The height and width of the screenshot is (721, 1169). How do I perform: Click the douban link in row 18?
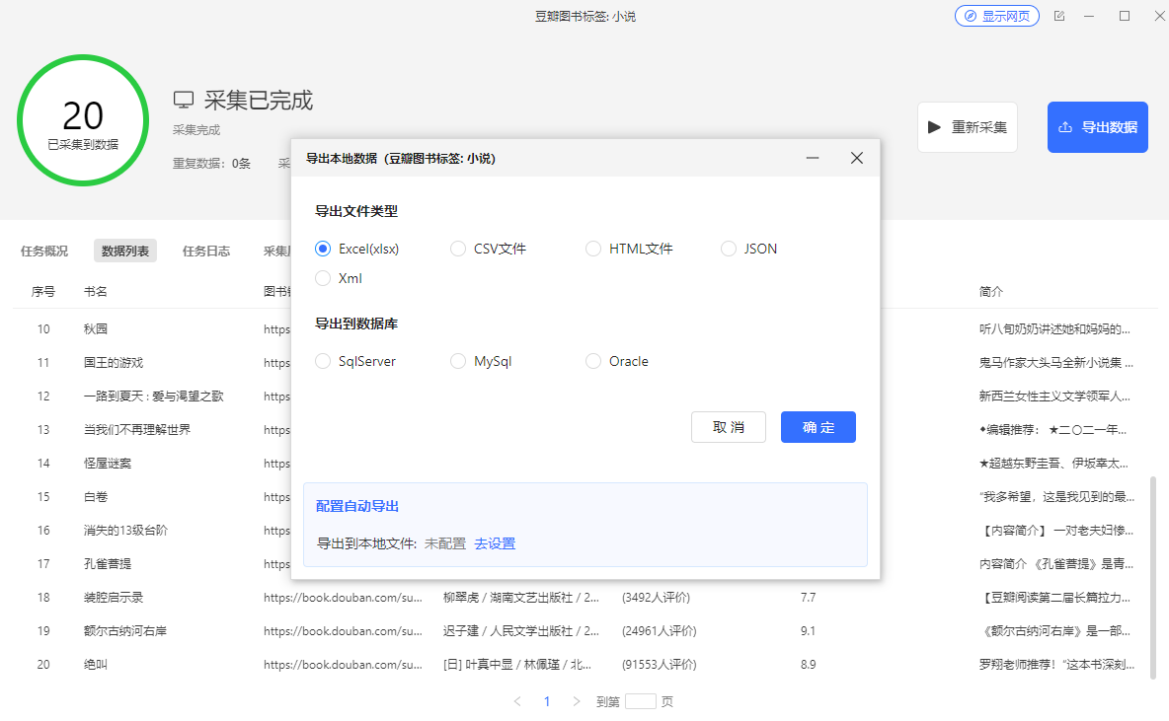(x=343, y=598)
